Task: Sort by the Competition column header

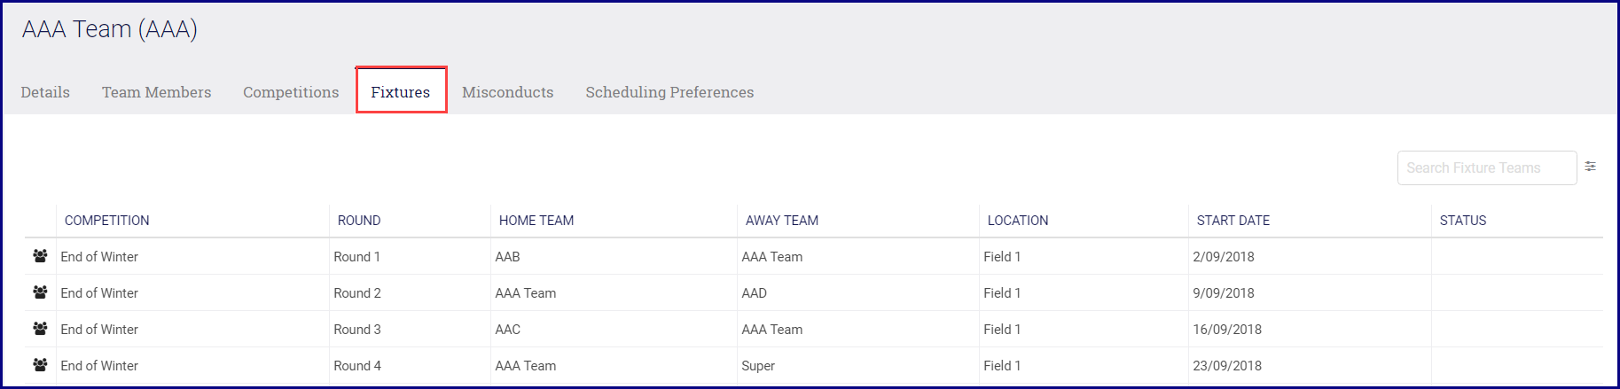Action: (106, 221)
